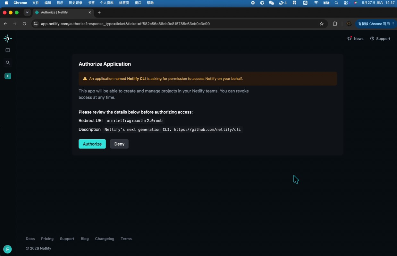The image size is (397, 256).
Task: Click the battery status icon
Action: (326, 3)
